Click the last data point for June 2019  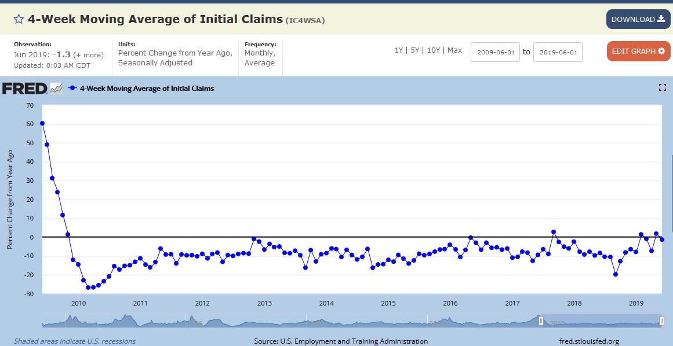tap(662, 240)
